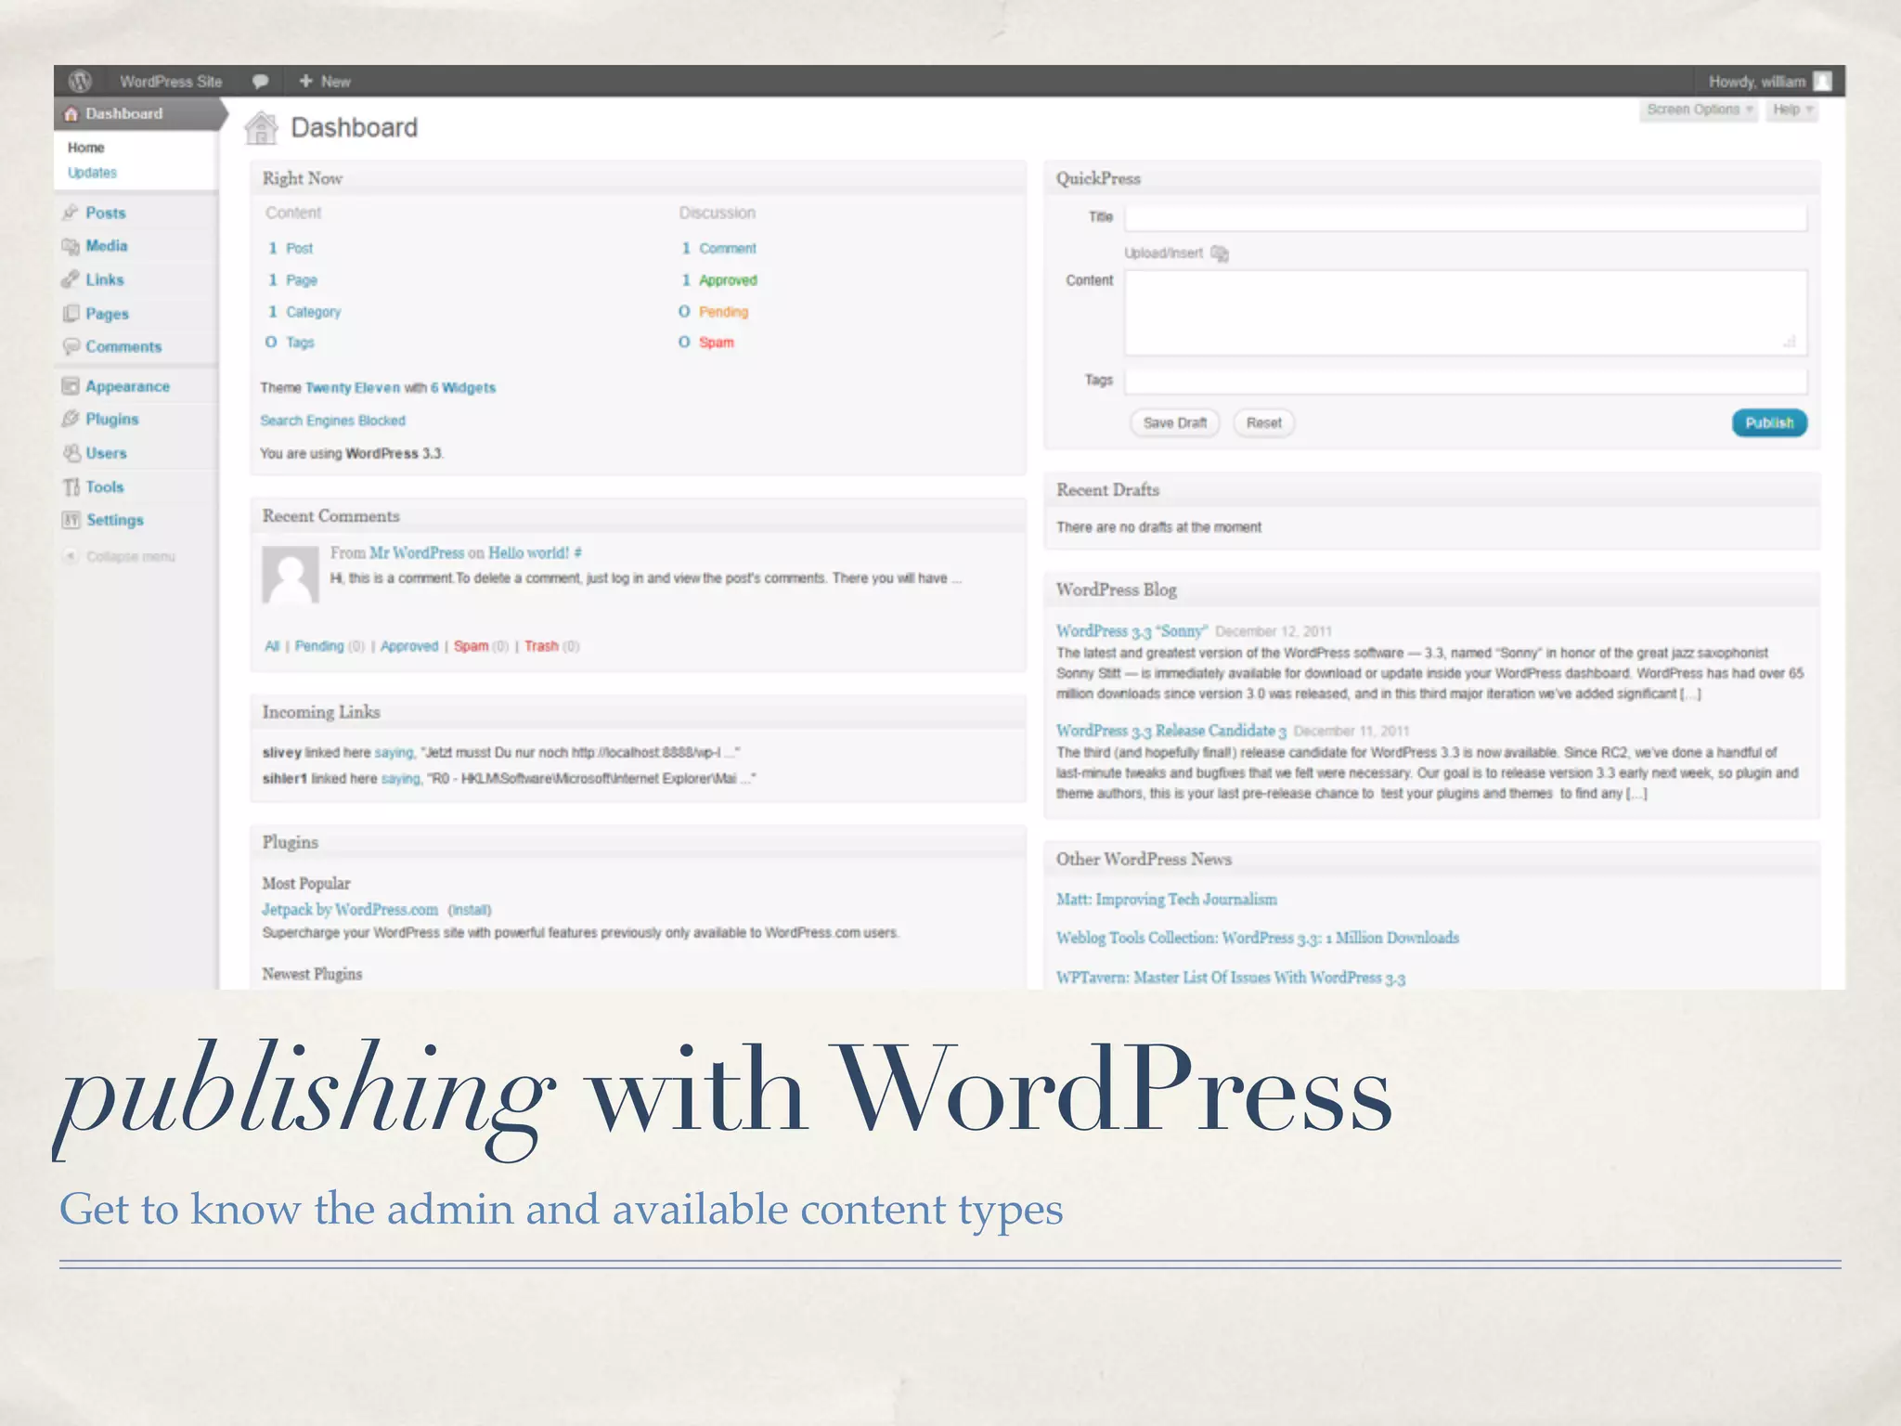Open the Posts menu label
The image size is (1901, 1426).
[x=106, y=213]
